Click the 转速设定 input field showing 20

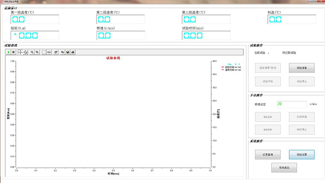click(x=292, y=104)
